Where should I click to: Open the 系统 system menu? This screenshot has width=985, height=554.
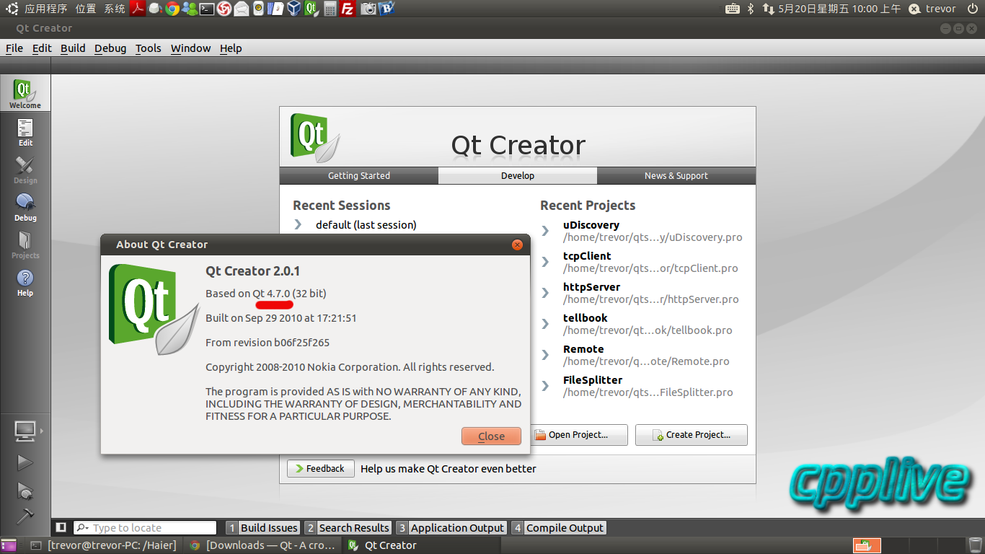click(x=115, y=9)
